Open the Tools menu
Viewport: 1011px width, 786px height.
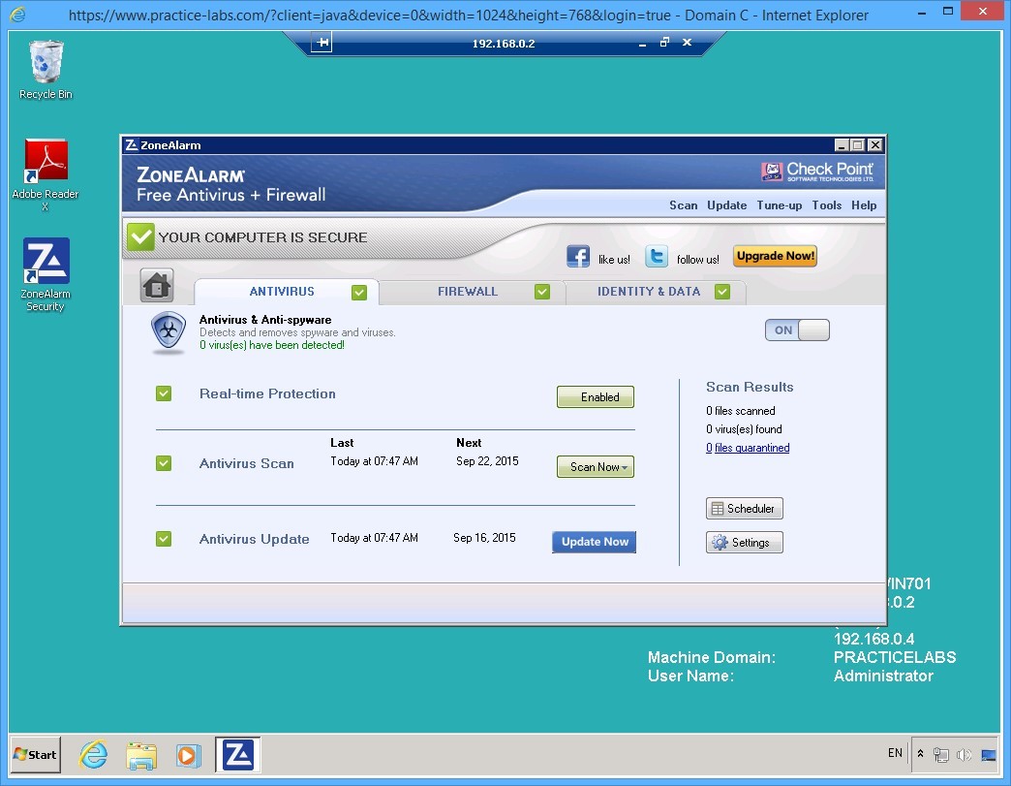tap(826, 205)
